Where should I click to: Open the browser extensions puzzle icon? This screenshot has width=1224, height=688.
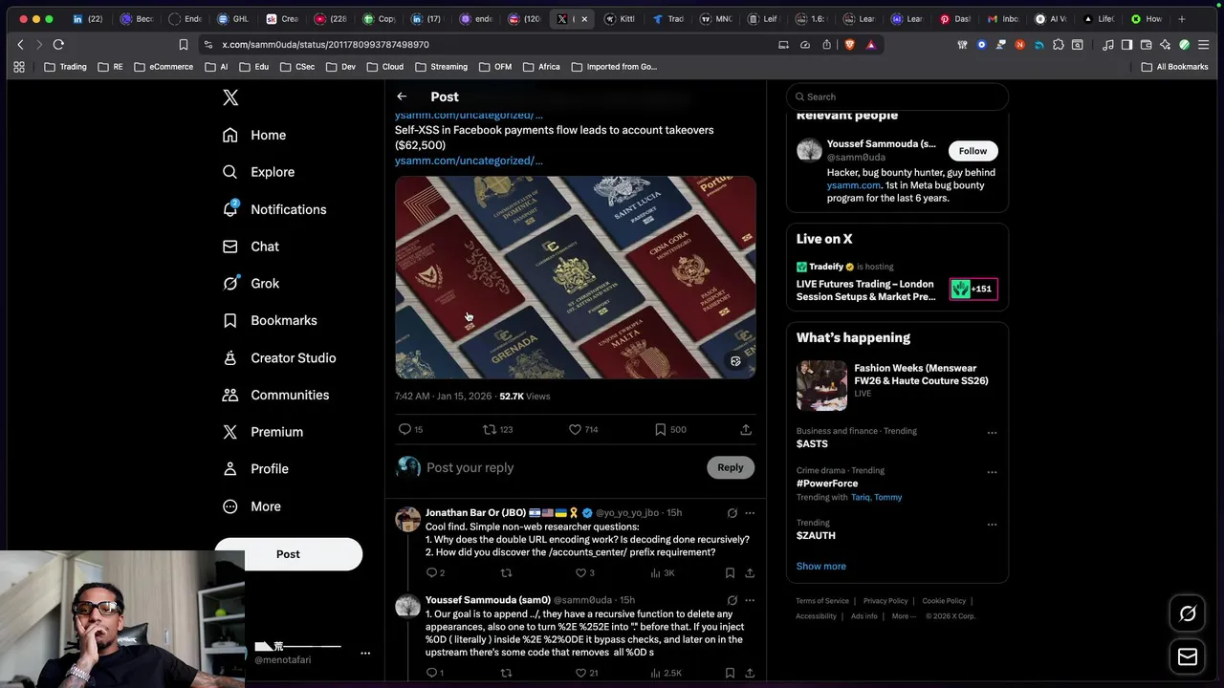click(1059, 44)
